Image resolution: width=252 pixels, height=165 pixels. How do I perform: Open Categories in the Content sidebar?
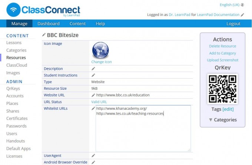[16, 50]
